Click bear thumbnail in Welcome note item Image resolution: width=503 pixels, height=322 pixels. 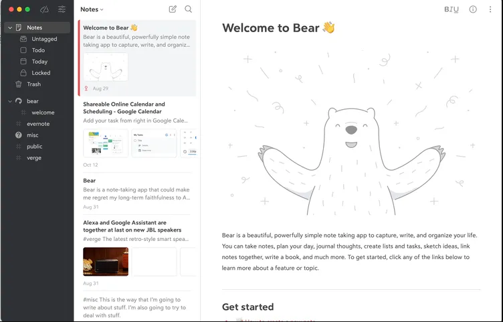click(106, 67)
